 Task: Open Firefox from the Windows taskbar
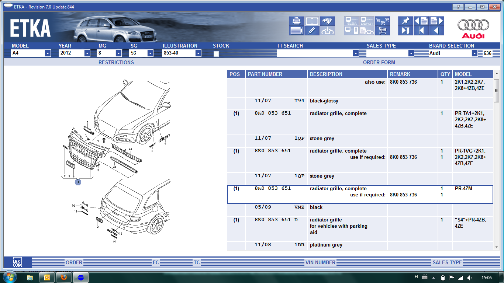(x=64, y=277)
